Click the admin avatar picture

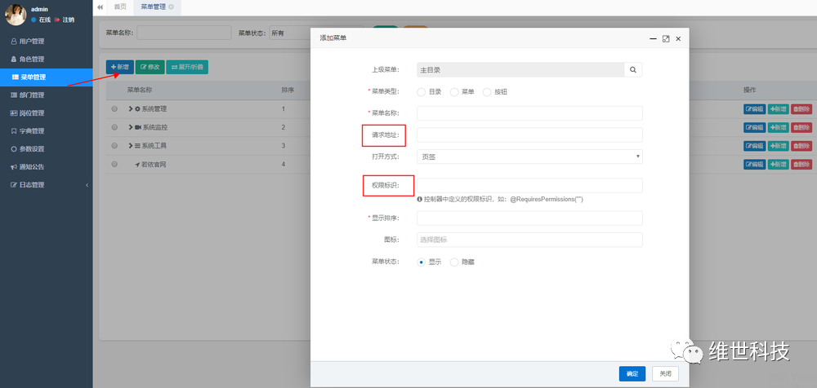(x=15, y=15)
